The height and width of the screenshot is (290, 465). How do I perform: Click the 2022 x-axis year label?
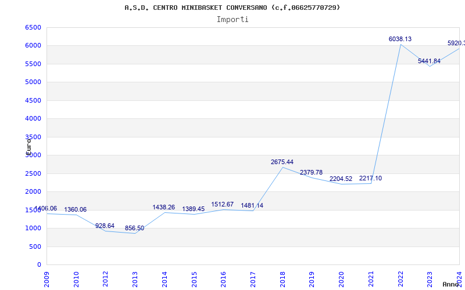click(x=400, y=280)
